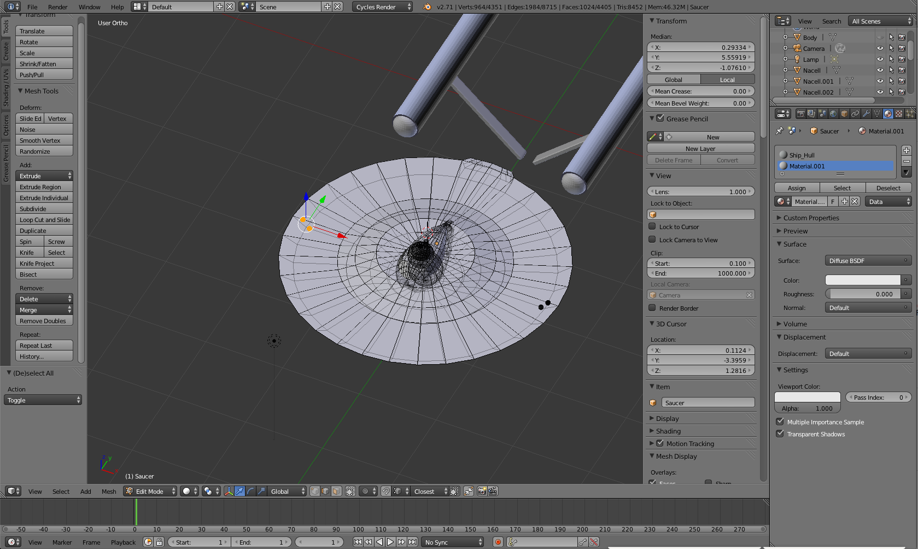This screenshot has width=918, height=549.
Task: Toggle Transparent Shadows checkbox
Action: 780,434
